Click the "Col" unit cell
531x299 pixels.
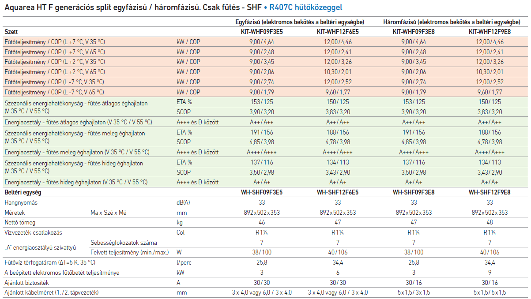pyautogui.click(x=181, y=232)
